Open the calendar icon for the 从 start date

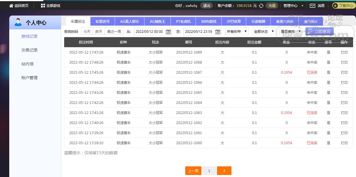tap(168, 32)
